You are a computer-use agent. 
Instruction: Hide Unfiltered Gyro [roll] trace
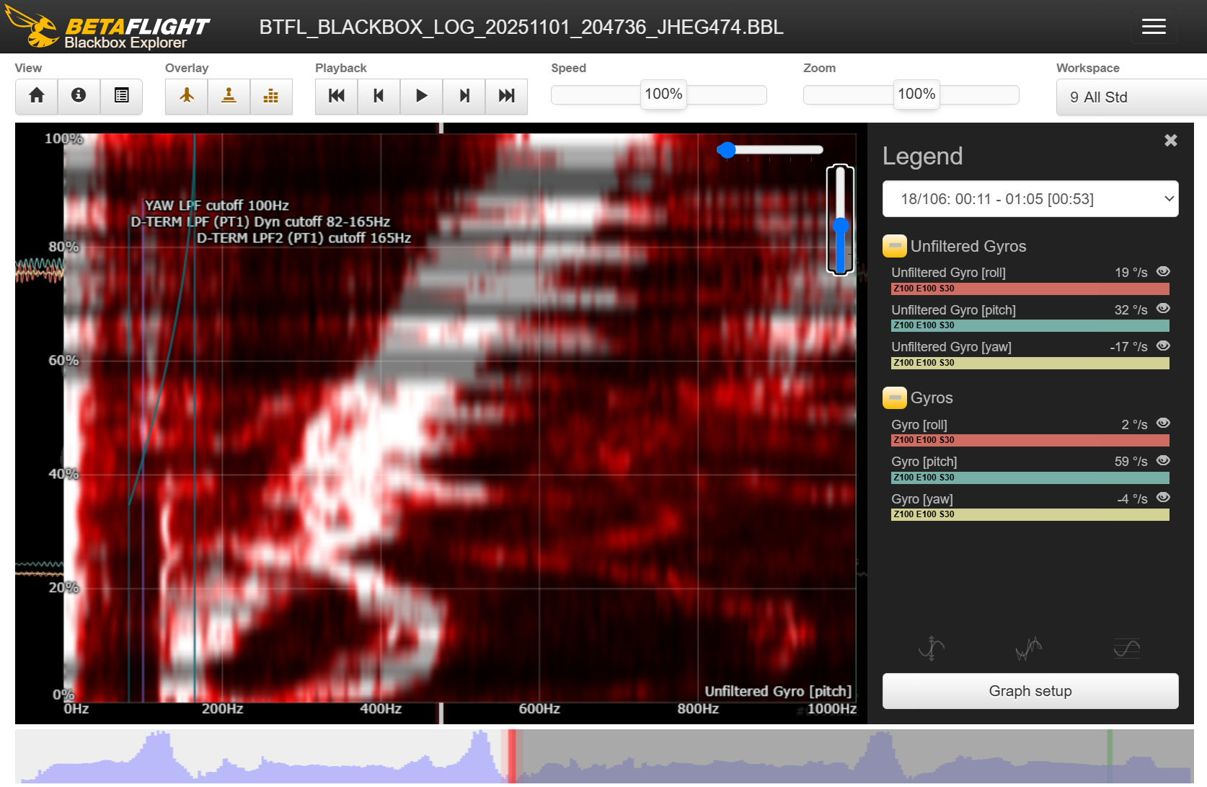pyautogui.click(x=1162, y=272)
